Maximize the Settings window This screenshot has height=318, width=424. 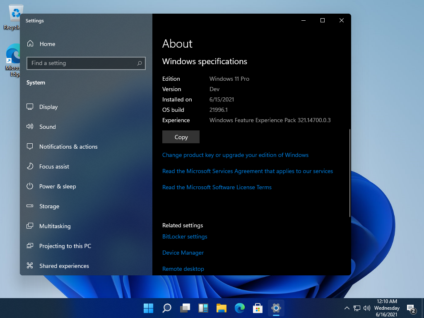pyautogui.click(x=322, y=21)
